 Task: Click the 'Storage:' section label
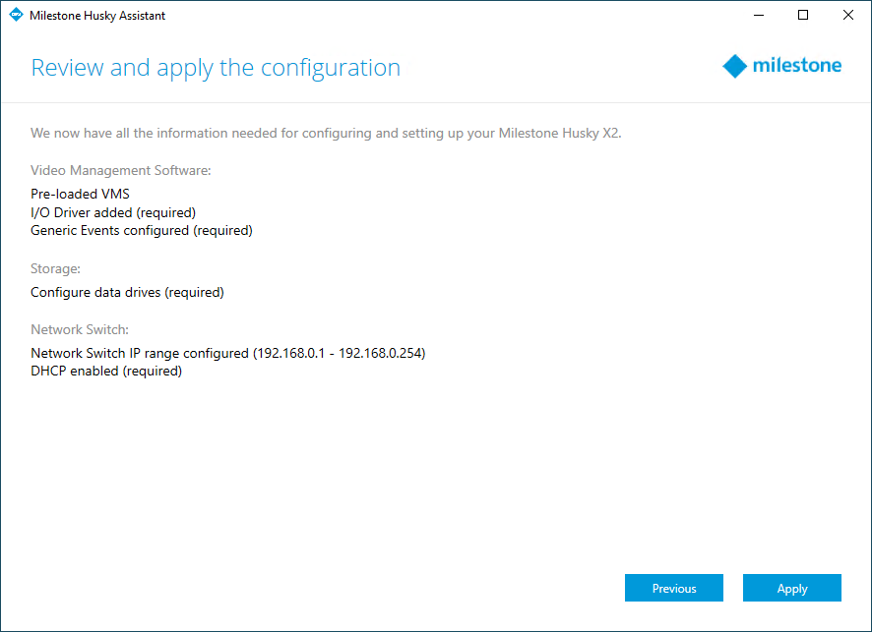pos(55,268)
